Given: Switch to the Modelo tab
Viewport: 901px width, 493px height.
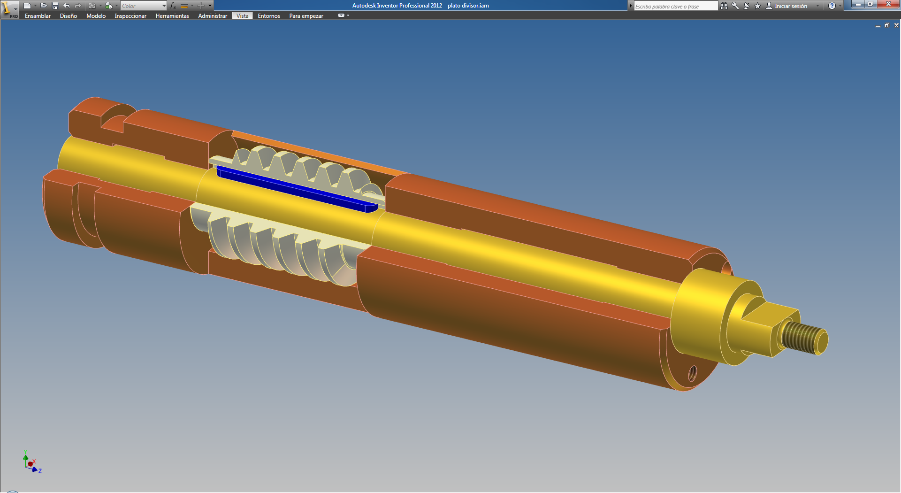Looking at the screenshot, I should pyautogui.click(x=96, y=15).
